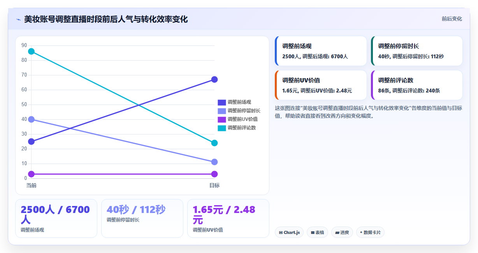Click the 评论数 point at 当前 (86)
Image resolution: width=478 pixels, height=253 pixels.
point(31,51)
